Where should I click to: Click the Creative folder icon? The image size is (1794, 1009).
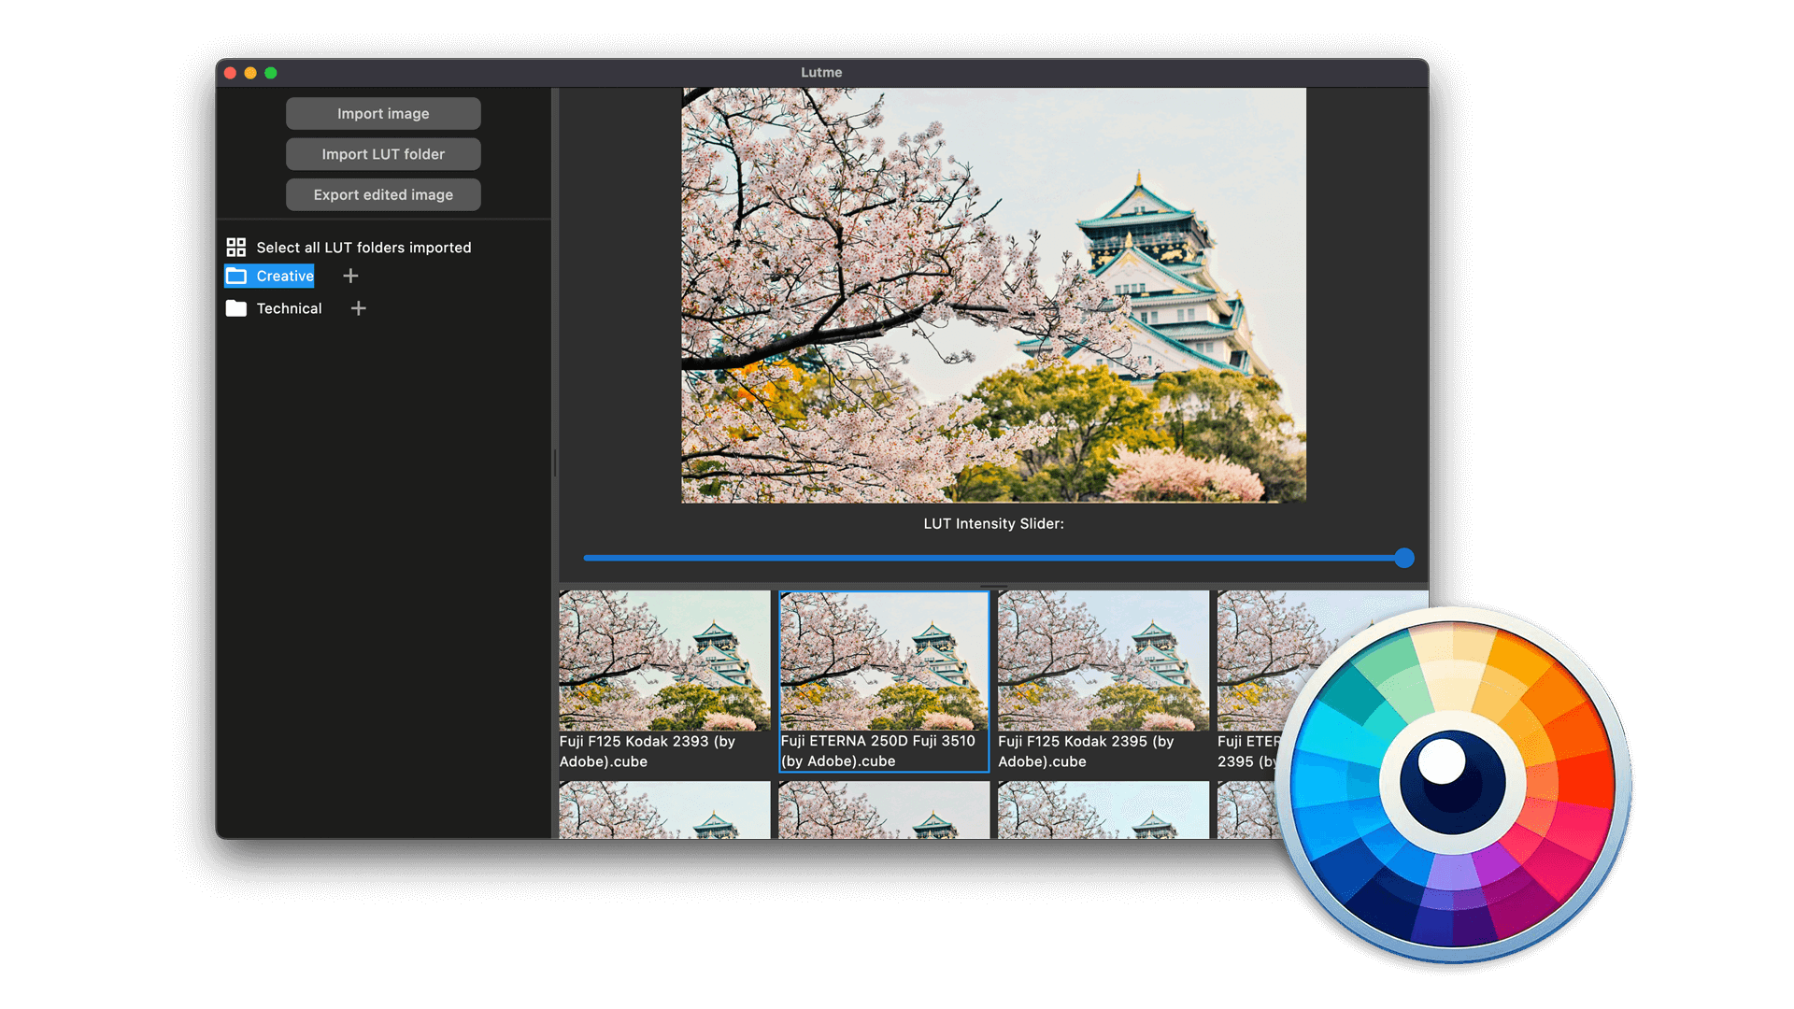point(236,277)
